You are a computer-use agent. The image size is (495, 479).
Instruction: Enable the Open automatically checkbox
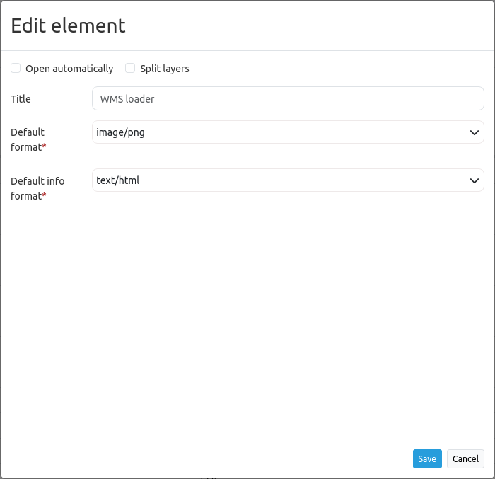[16, 69]
